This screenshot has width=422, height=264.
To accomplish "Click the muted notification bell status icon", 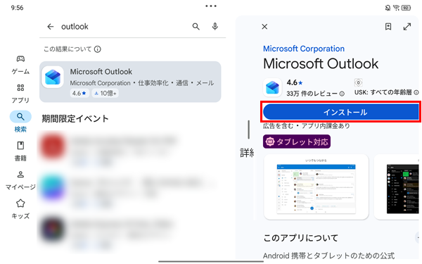I will tap(388, 8).
